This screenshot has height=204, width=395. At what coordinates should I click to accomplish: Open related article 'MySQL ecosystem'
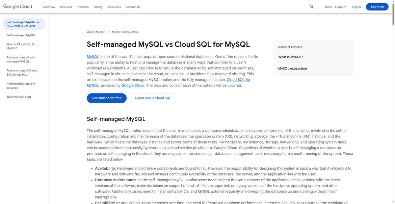point(292,68)
